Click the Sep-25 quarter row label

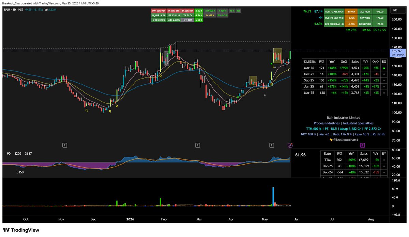[x=309, y=80]
